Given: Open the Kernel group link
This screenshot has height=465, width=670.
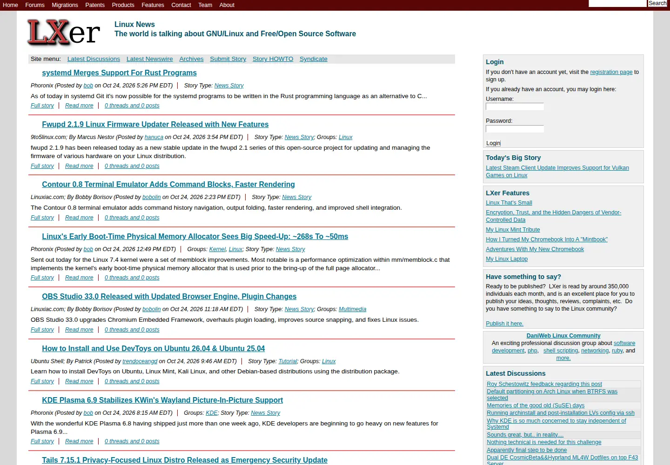Looking at the screenshot, I should (x=217, y=249).
